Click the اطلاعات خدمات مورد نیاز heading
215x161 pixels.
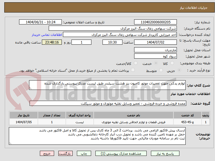190,94
